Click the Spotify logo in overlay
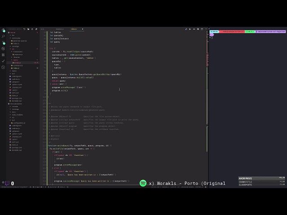287x215 pixels. [x=143, y=183]
